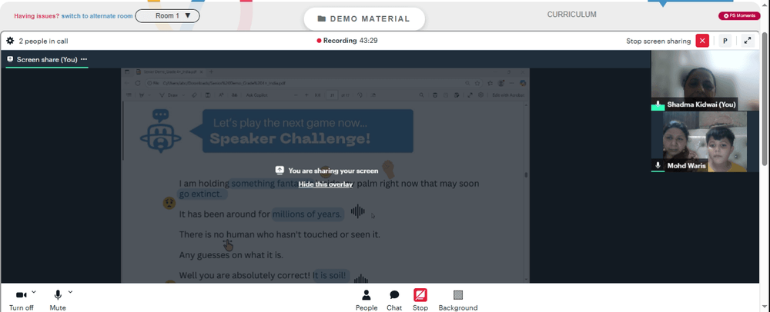Click Ask Copilot in shared PDF toolbar
Screen dimensions: 770x312
(257, 95)
